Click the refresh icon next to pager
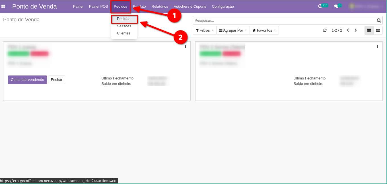This screenshot has width=387, height=184. point(325,30)
